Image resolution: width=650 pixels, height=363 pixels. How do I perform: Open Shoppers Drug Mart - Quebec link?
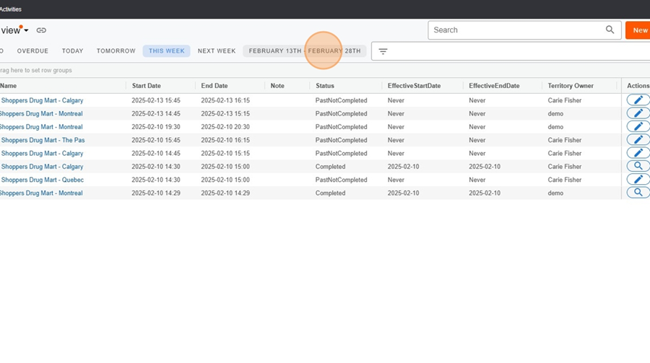[x=43, y=180]
